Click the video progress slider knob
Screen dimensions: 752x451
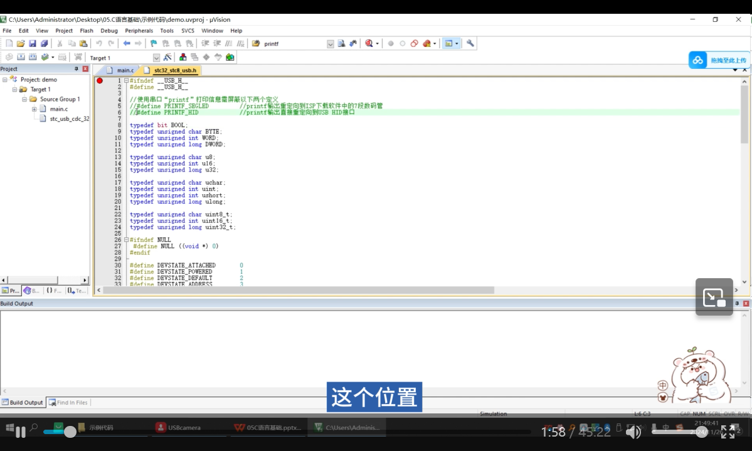pyautogui.click(x=70, y=432)
